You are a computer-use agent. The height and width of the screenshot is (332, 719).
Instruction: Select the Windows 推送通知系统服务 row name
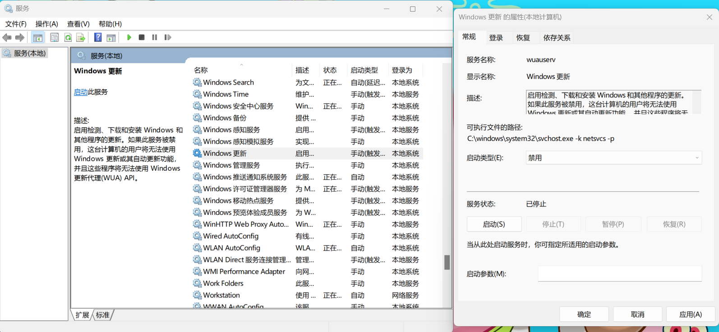click(x=245, y=177)
